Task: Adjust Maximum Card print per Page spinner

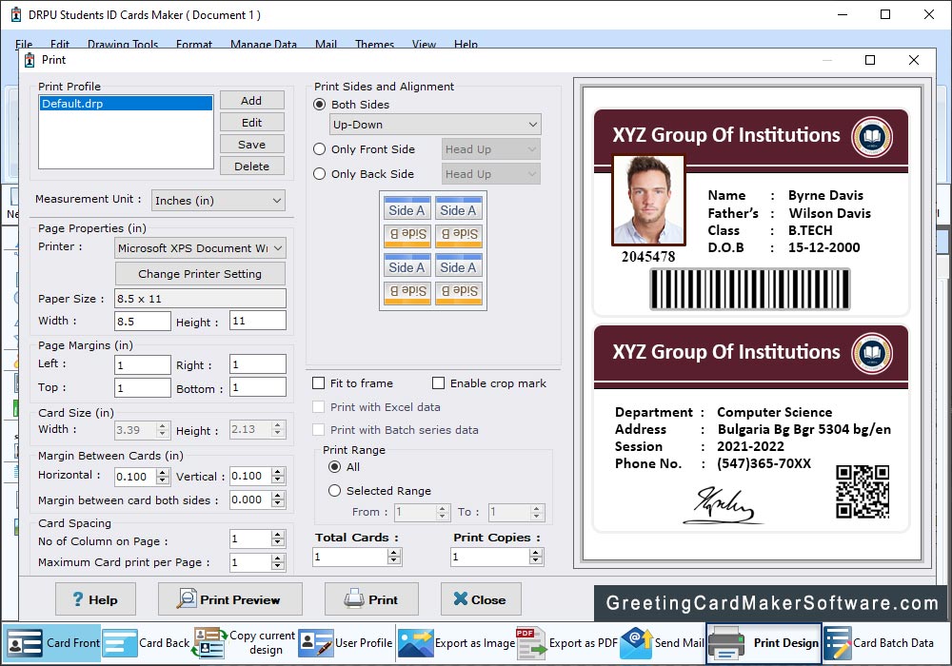Action: (278, 562)
